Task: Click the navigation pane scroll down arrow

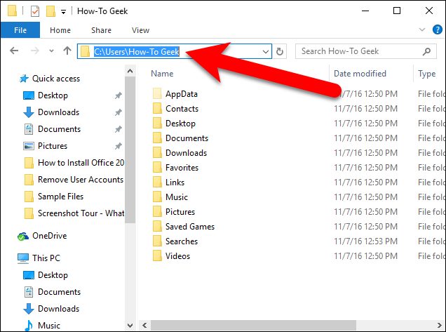Action: pos(130,325)
